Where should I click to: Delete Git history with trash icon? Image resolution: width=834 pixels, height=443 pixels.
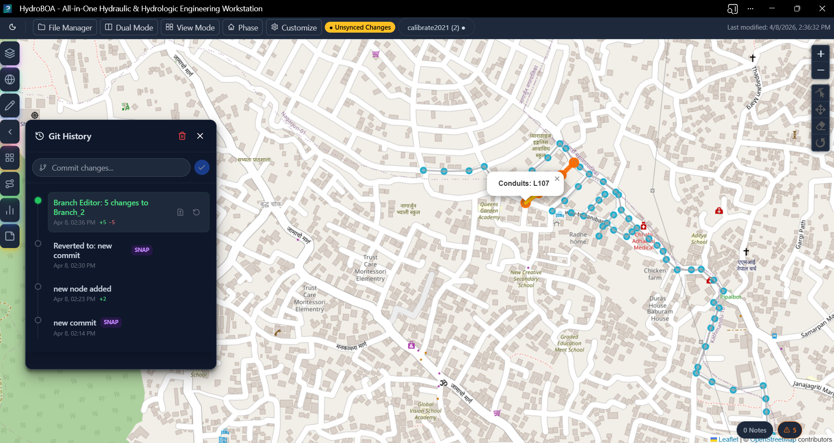(x=182, y=136)
